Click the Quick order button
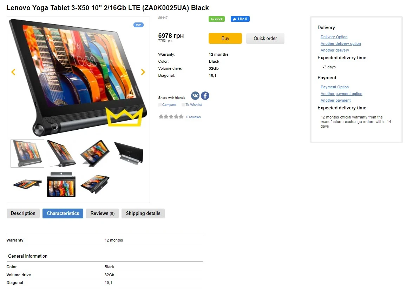The width and height of the screenshot is (413, 292). tap(265, 38)
